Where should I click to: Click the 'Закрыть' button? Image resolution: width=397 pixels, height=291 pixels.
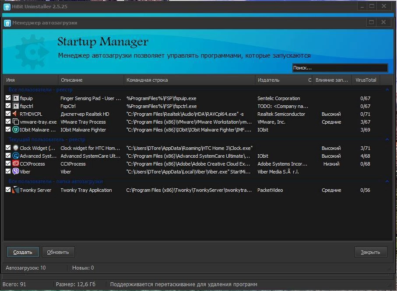(x=371, y=252)
